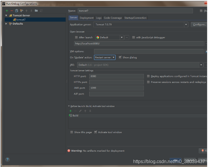Click the Name input field
The width and height of the screenshot is (208, 167).
point(135,11)
